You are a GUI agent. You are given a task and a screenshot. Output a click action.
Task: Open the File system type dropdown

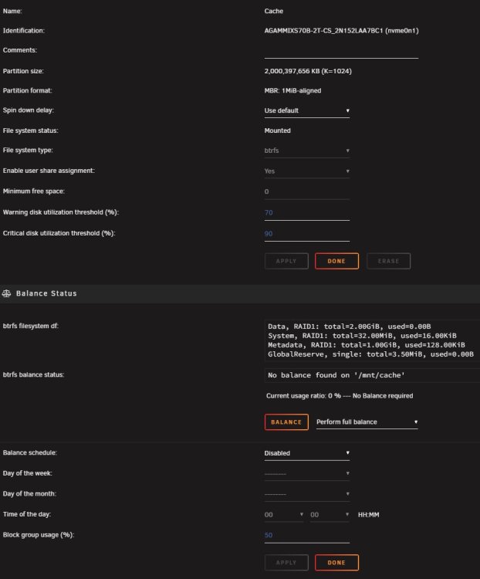pos(307,151)
